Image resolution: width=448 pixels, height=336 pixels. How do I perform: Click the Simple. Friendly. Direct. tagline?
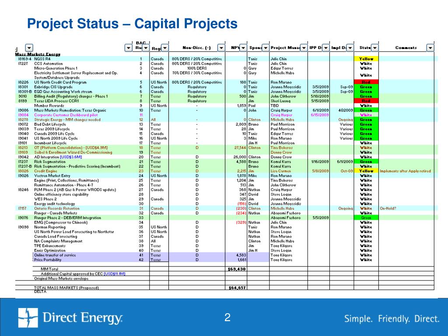[392, 318]
